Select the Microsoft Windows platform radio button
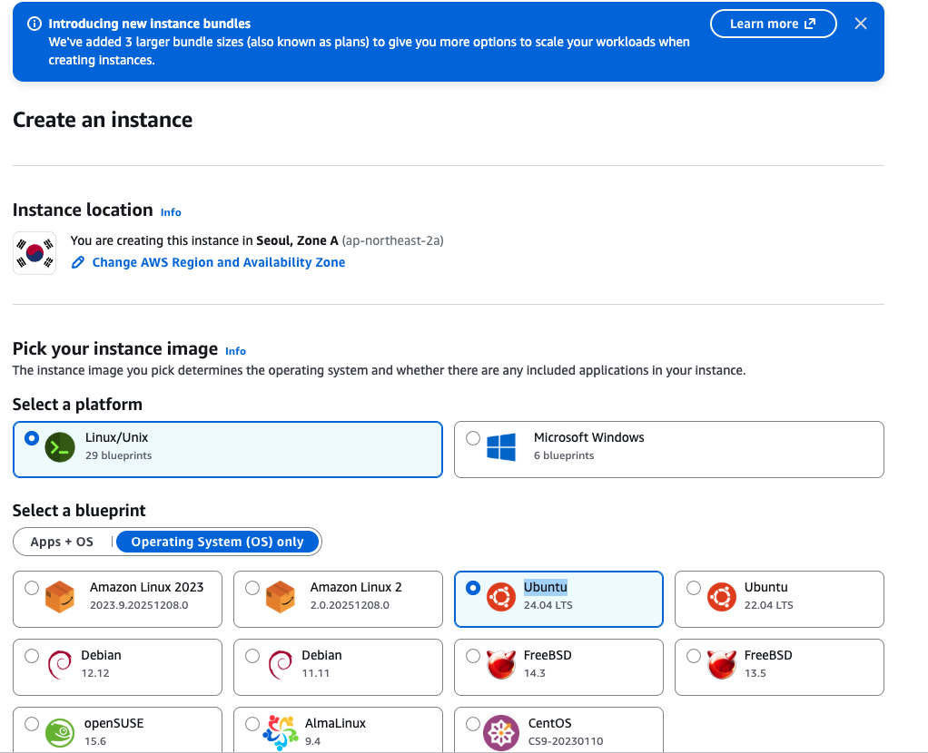 pyautogui.click(x=473, y=438)
